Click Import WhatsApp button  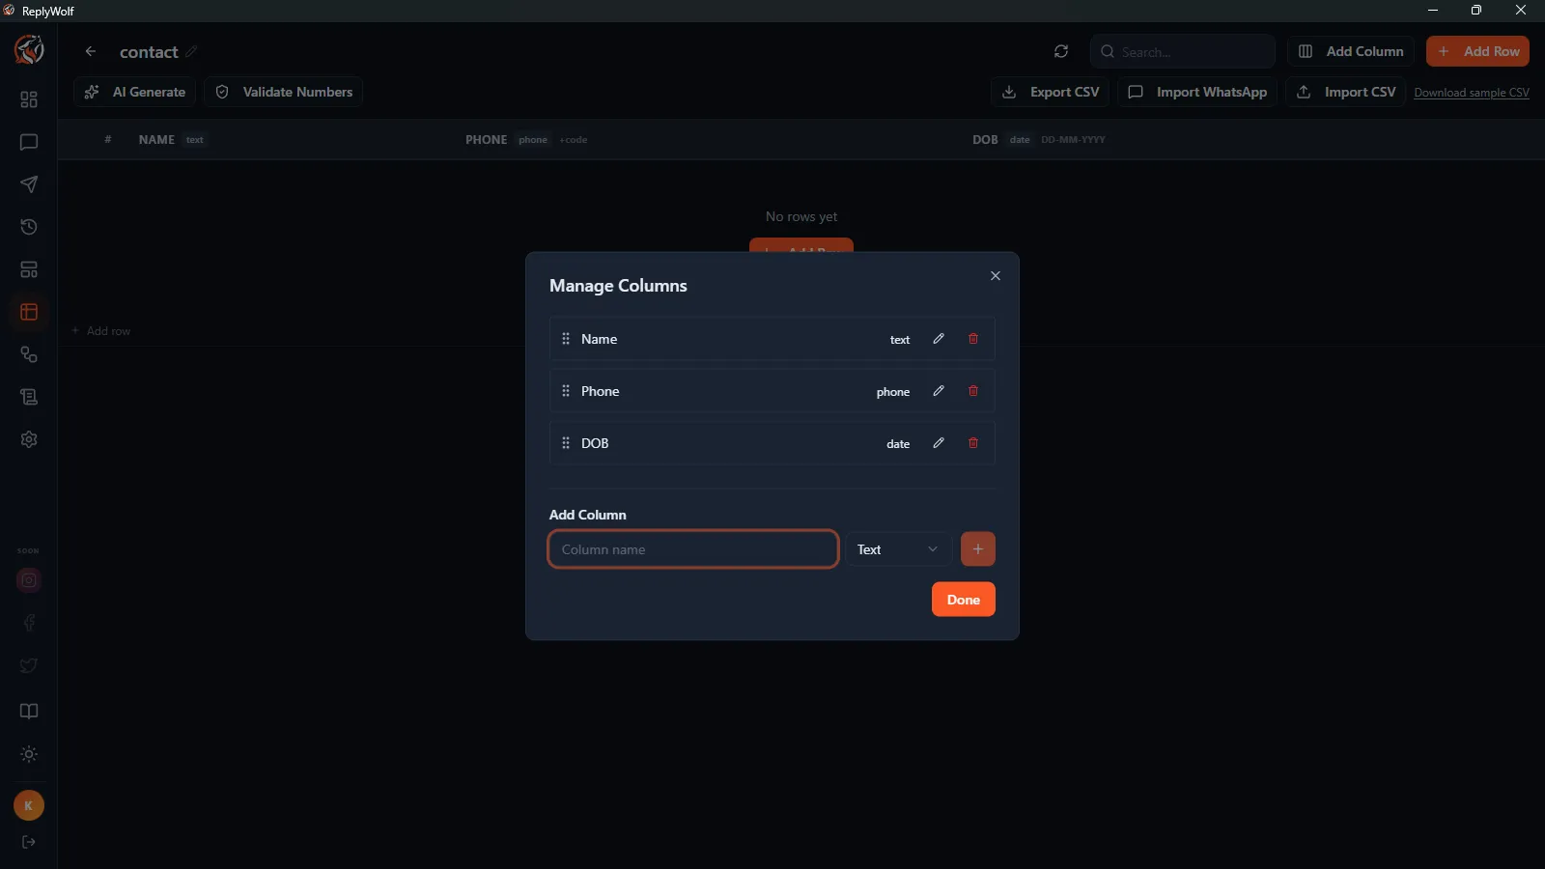point(1198,92)
